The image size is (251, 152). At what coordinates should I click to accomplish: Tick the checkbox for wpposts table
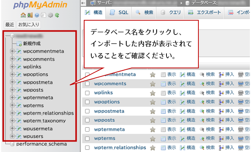[87, 120]
